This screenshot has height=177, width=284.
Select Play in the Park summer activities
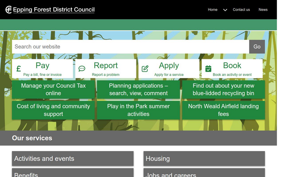(138, 110)
